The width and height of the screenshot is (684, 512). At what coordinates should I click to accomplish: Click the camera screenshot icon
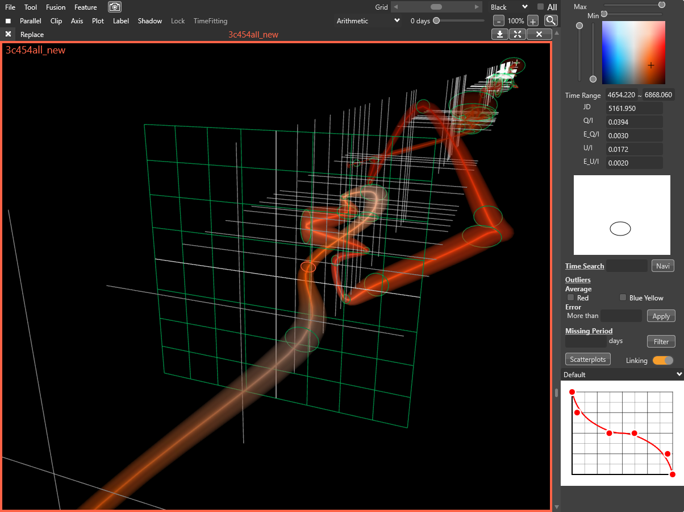(x=115, y=7)
